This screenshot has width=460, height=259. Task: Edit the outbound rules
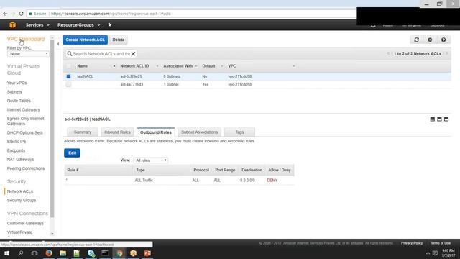click(x=72, y=153)
